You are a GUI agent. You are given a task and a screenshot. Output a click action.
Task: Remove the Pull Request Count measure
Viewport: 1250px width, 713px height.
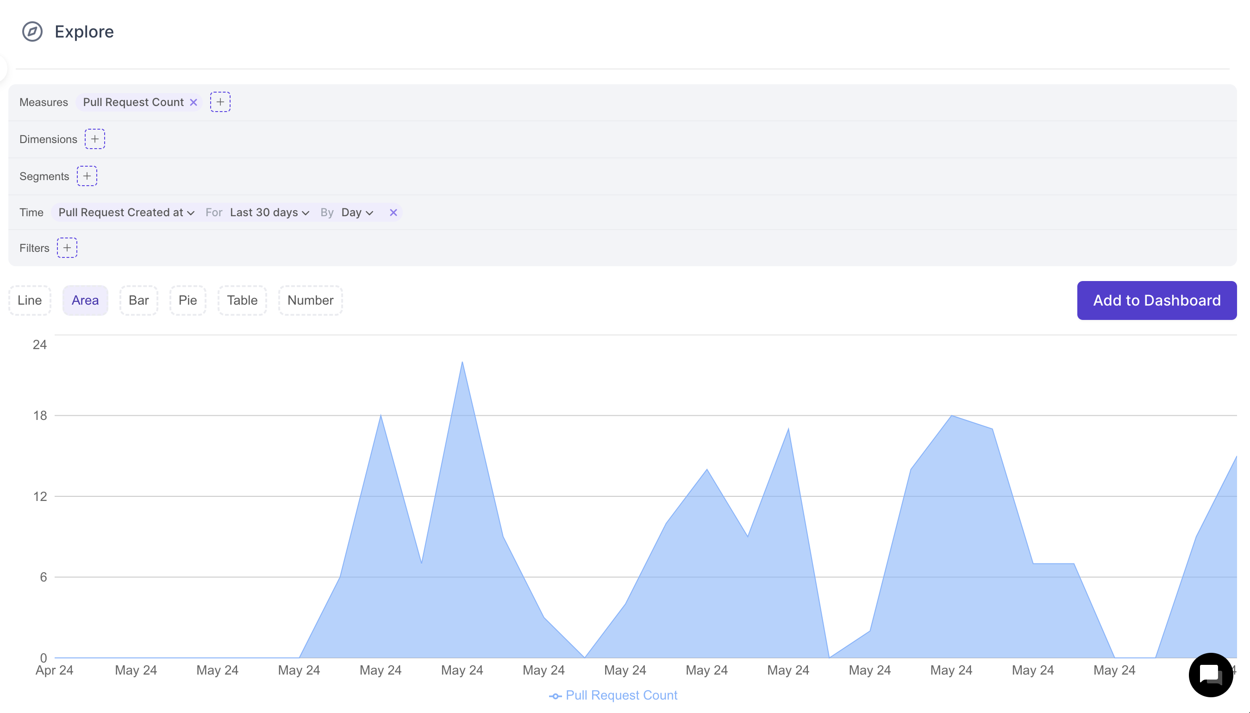point(194,102)
